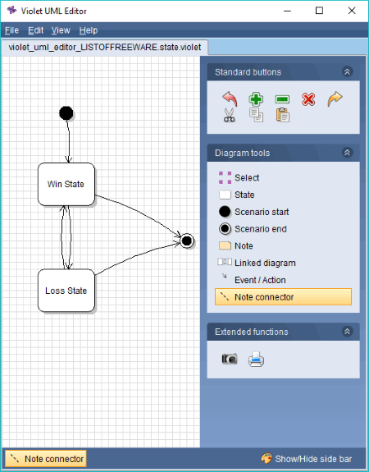Collapse the Standard buttons panel
The image size is (369, 472).
(347, 71)
